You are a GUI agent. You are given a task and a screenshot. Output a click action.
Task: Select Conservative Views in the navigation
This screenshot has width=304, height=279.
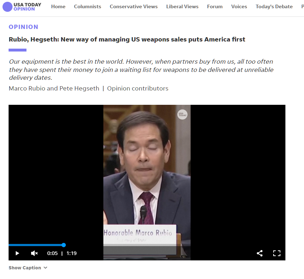pos(134,6)
